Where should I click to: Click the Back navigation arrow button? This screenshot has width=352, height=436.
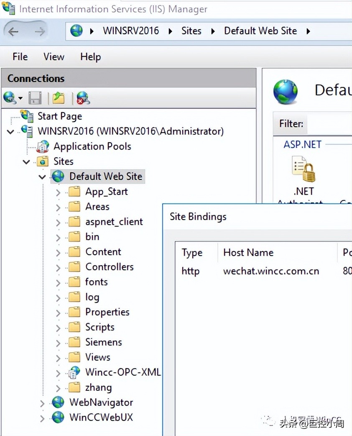(13, 31)
